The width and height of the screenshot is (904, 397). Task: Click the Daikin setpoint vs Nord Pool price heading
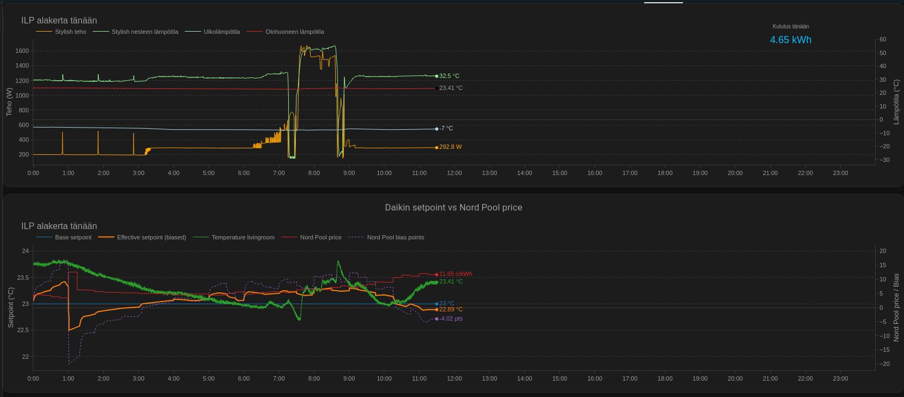click(x=453, y=207)
